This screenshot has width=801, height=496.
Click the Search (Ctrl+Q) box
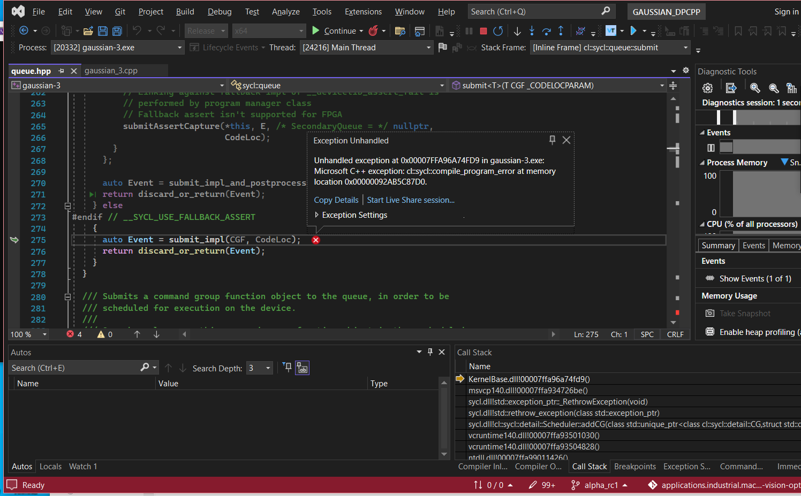coord(541,11)
